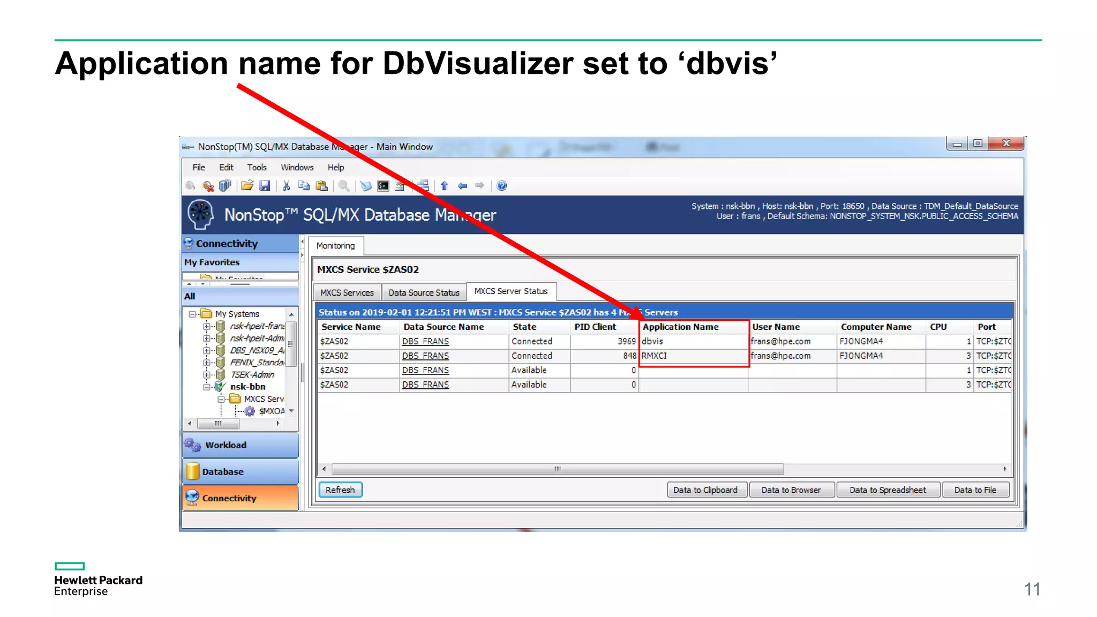Viewport: 1097px width, 617px height.
Task: Expand the TSEK-Admin system node
Action: (x=206, y=375)
